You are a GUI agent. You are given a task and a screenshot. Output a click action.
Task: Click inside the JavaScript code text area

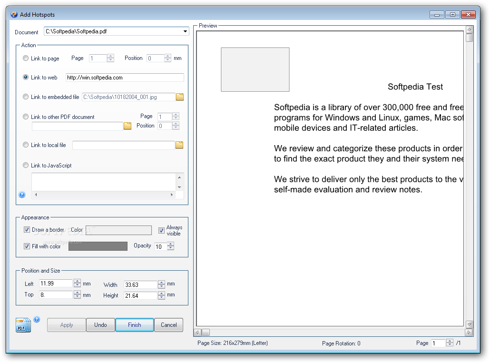tap(104, 182)
